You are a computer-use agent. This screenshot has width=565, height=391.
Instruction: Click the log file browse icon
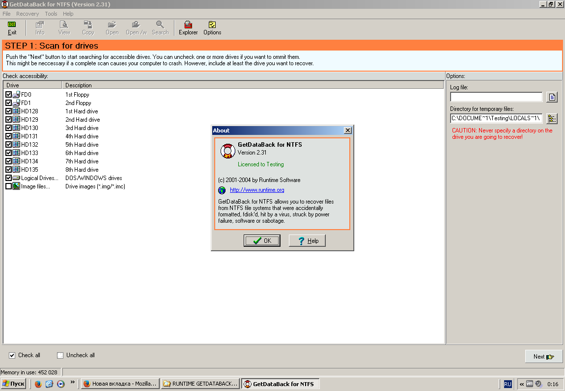[552, 97]
